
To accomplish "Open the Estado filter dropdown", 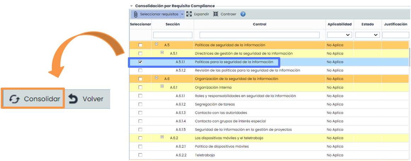I will point(367,35).
